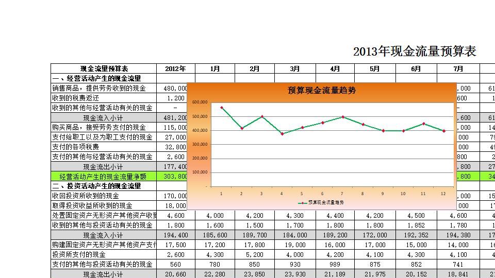Select the 184,000 subtotal in 3月 column

coord(295,235)
